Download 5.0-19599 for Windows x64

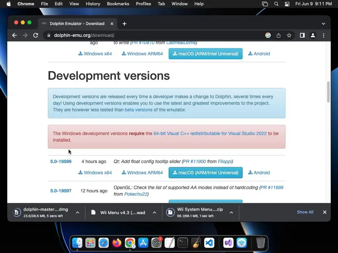(x=95, y=173)
